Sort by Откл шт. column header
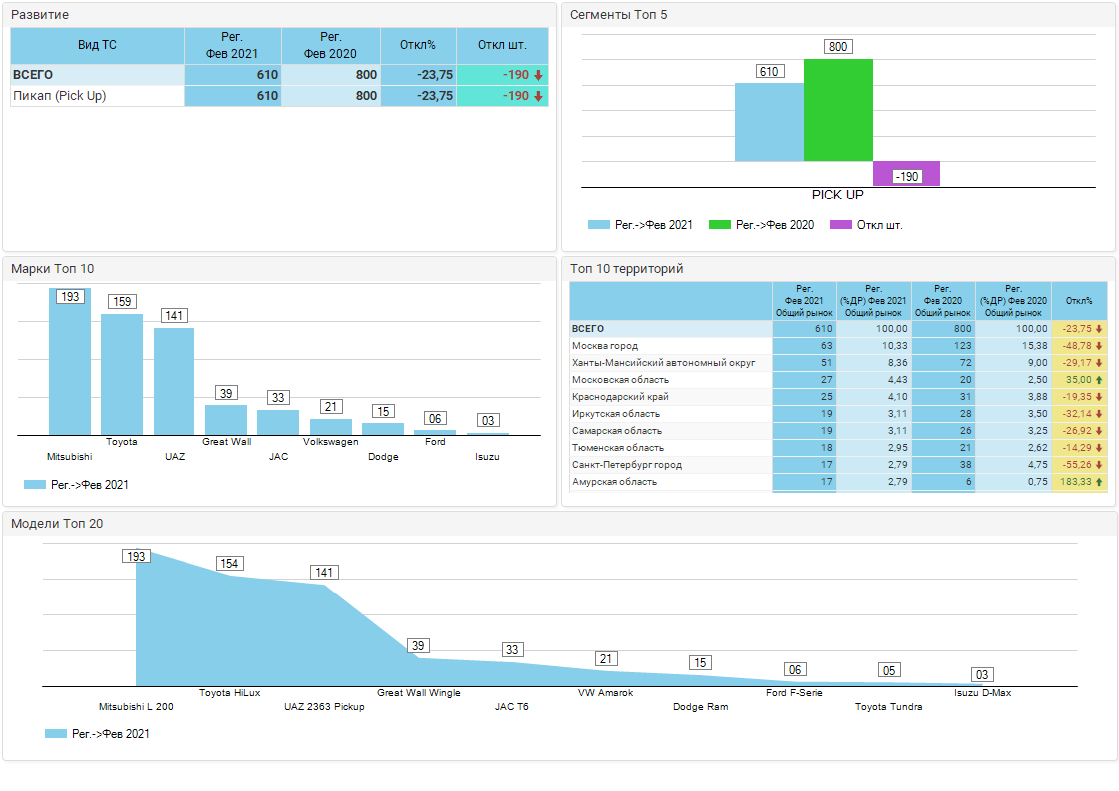1119x791 pixels. pyautogui.click(x=502, y=45)
